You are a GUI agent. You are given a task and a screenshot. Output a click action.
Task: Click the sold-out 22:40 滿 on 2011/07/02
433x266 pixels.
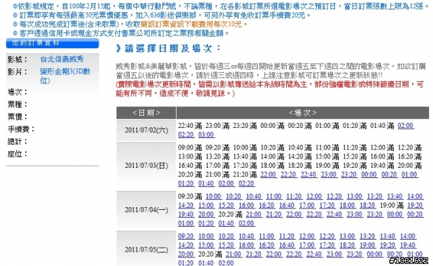point(190,126)
